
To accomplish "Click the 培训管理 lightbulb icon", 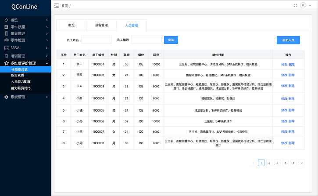I will [x=6, y=56].
